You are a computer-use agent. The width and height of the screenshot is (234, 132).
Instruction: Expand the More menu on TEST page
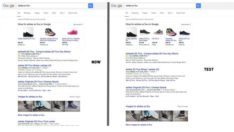click(170, 13)
